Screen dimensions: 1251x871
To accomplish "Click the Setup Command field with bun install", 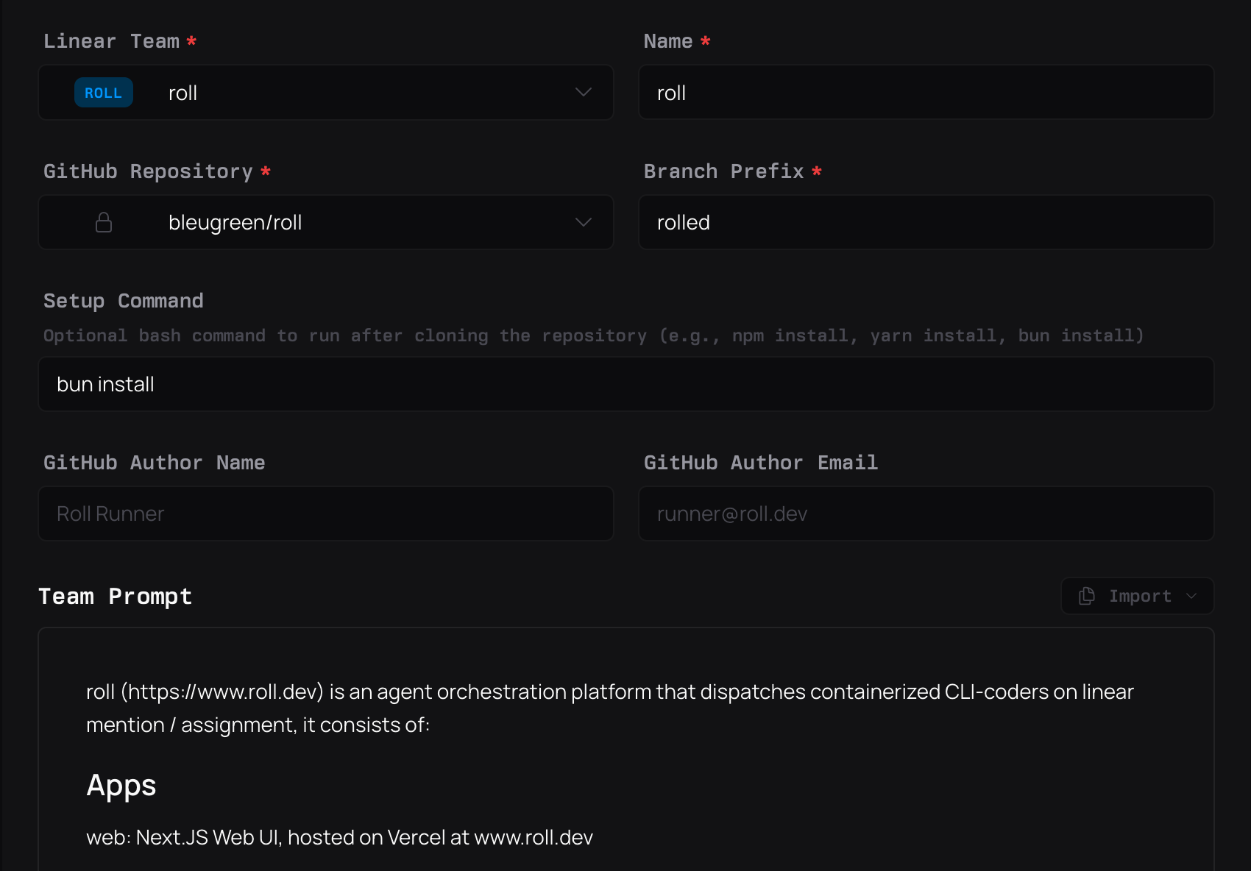I will (x=625, y=383).
